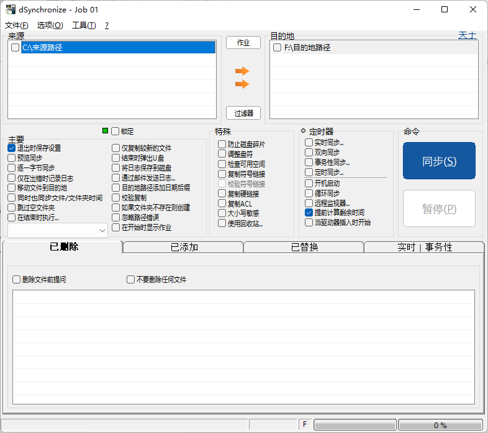This screenshot has height=433, width=488.
Task: Enable 开机启动 checkbox
Action: 309,183
